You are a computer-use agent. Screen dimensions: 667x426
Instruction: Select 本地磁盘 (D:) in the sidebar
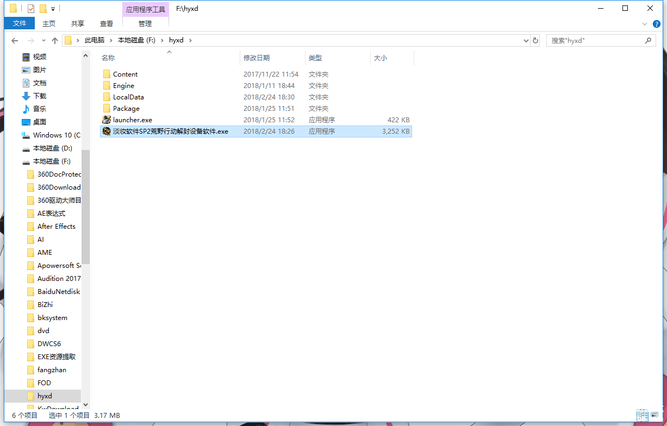[52, 148]
